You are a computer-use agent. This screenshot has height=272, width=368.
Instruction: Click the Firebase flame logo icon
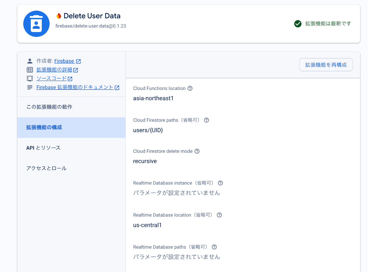[59, 16]
